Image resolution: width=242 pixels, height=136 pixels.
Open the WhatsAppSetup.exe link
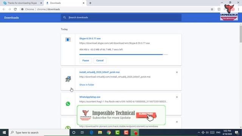coord(90,97)
